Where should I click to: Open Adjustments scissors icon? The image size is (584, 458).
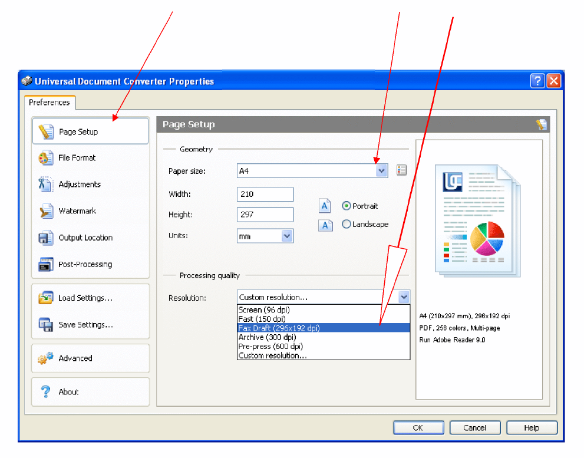coord(46,184)
